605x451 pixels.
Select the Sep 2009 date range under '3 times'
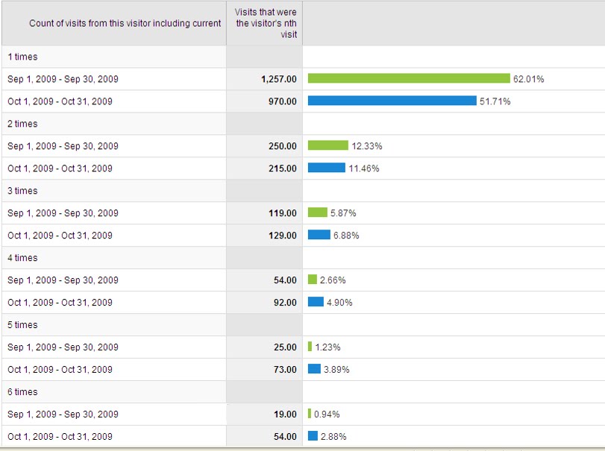coord(63,213)
